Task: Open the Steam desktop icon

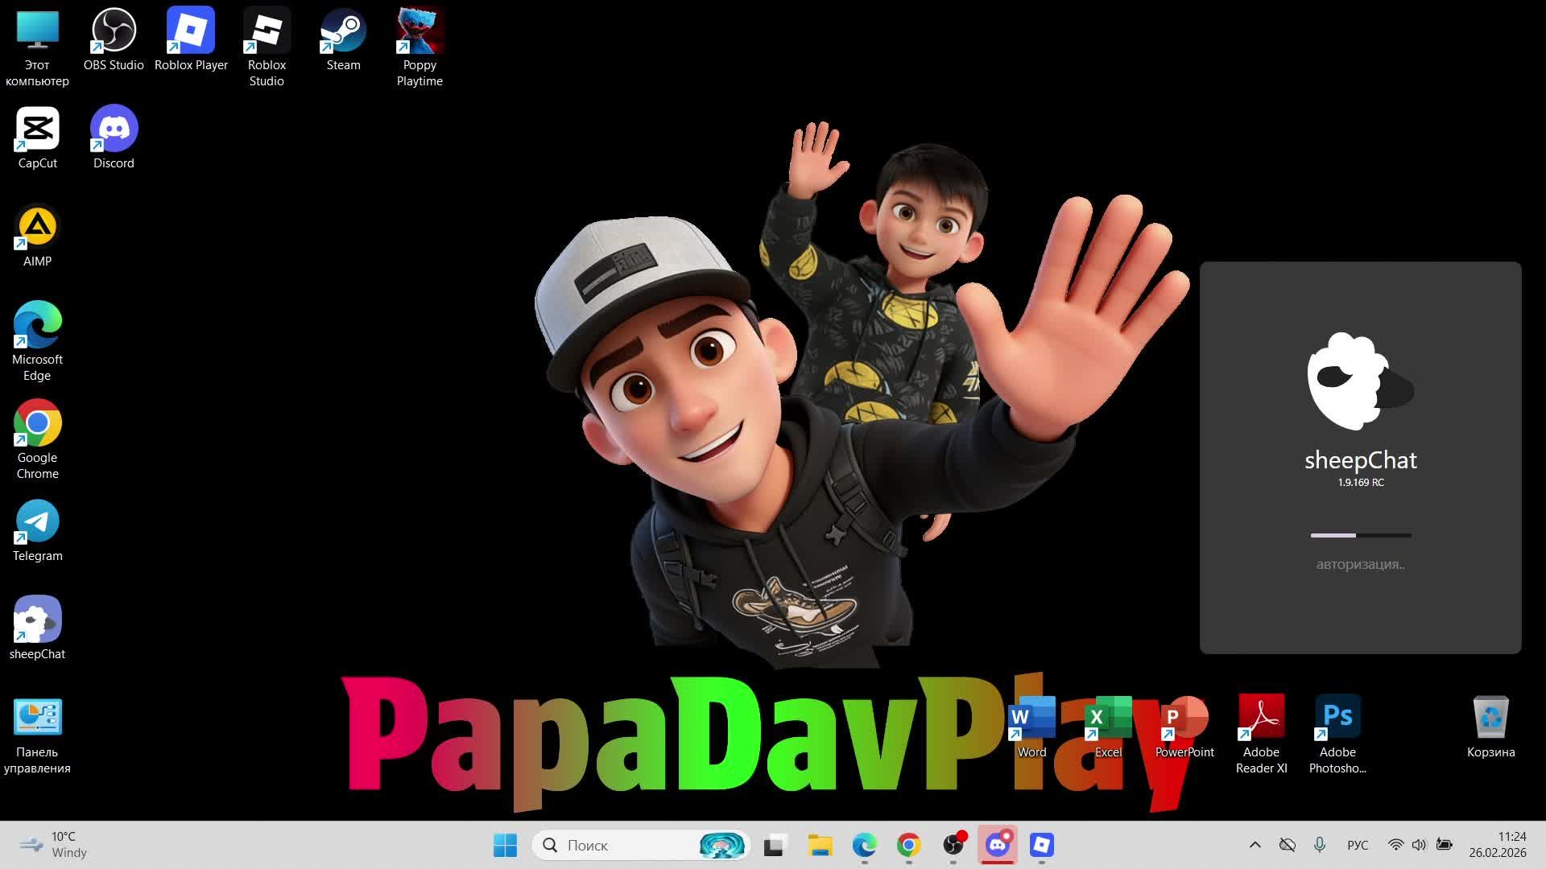Action: 343,32
